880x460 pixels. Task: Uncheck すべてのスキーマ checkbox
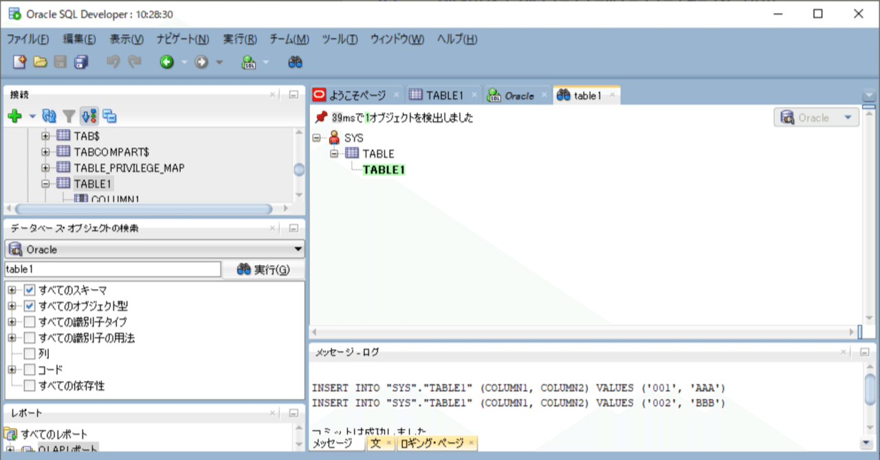(x=28, y=291)
